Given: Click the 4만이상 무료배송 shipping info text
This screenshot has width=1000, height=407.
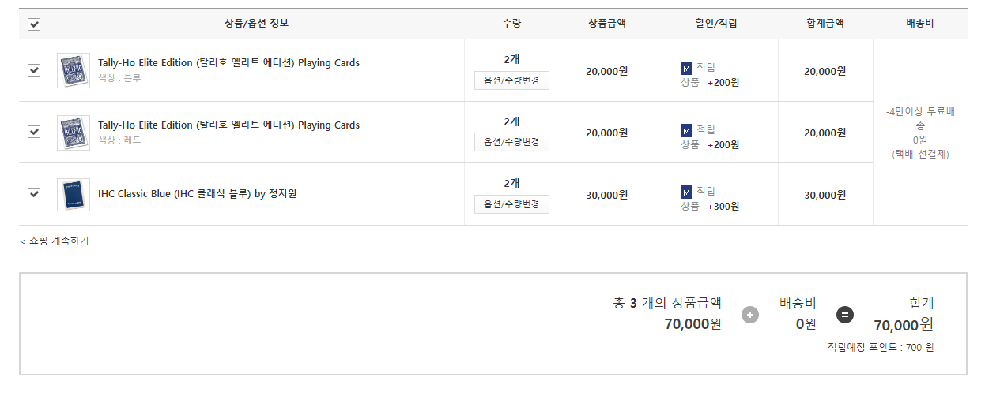Looking at the screenshot, I should (x=919, y=118).
